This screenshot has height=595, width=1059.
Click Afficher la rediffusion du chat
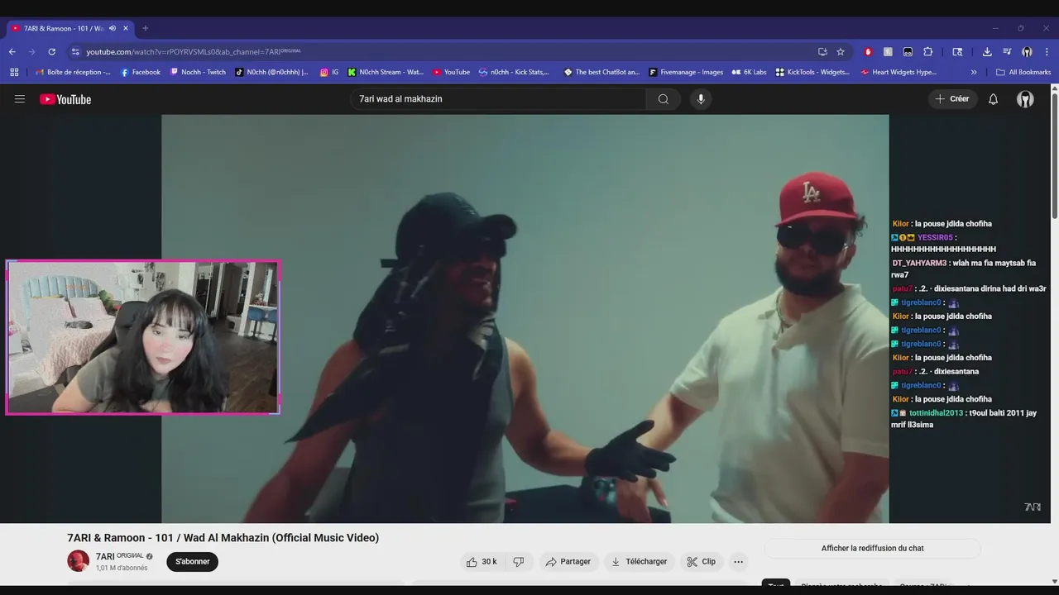tap(872, 549)
